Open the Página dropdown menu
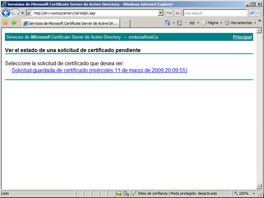This screenshot has width=264, height=198. (213, 23)
